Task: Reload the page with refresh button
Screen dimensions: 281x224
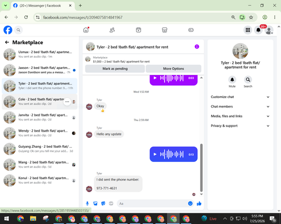Action: coord(26,17)
